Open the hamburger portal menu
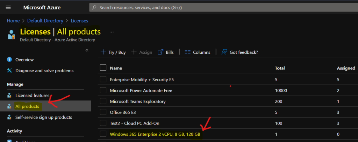 click(8, 8)
